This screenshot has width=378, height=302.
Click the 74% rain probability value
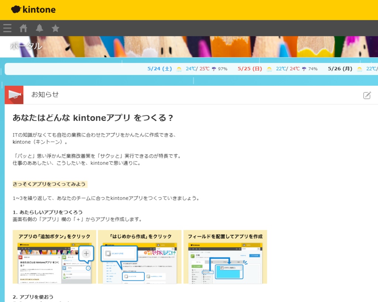313,69
